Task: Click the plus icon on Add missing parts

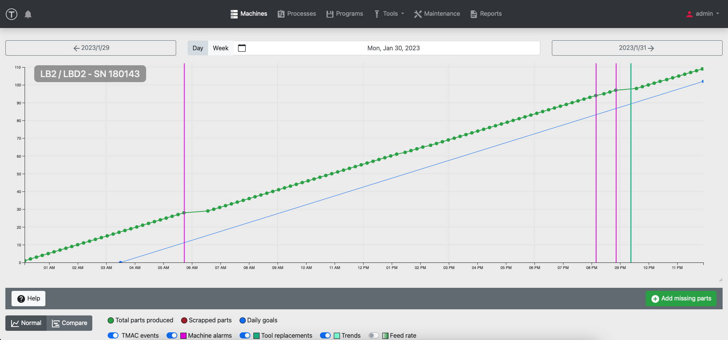Action: pyautogui.click(x=655, y=299)
